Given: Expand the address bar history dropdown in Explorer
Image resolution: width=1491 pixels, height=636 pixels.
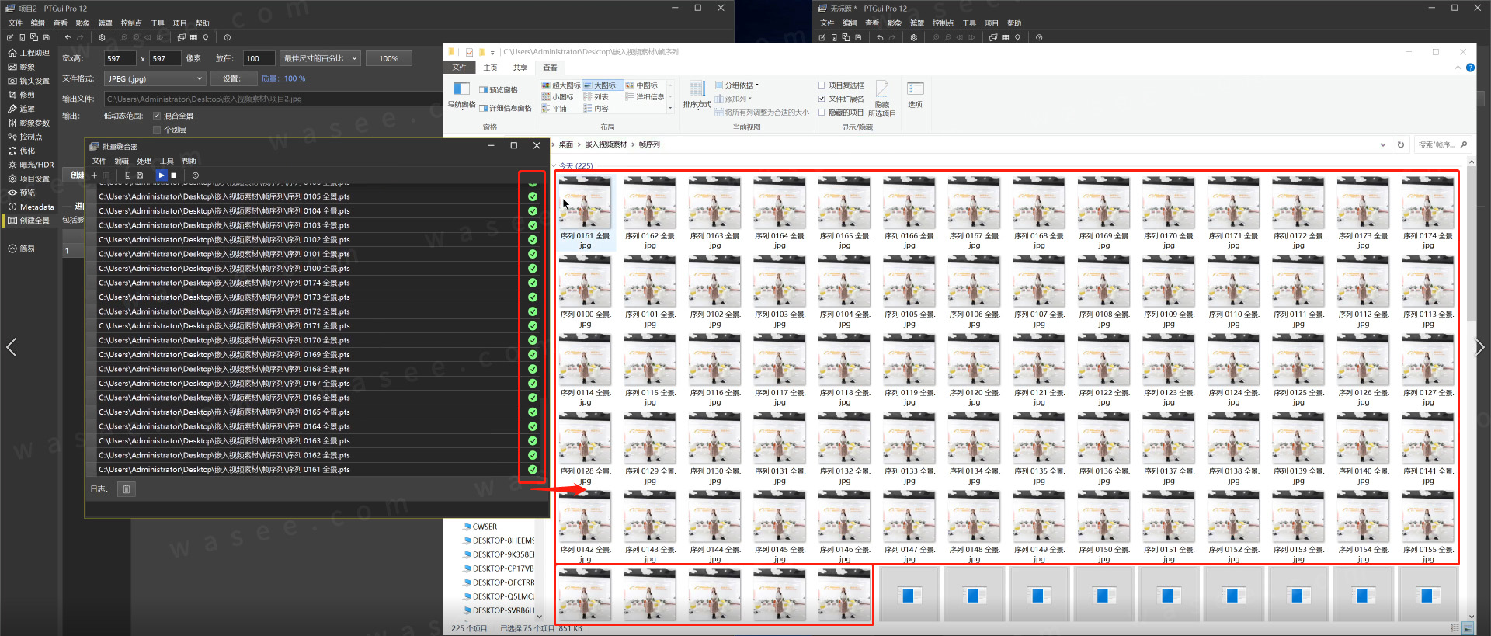Looking at the screenshot, I should pyautogui.click(x=1382, y=144).
